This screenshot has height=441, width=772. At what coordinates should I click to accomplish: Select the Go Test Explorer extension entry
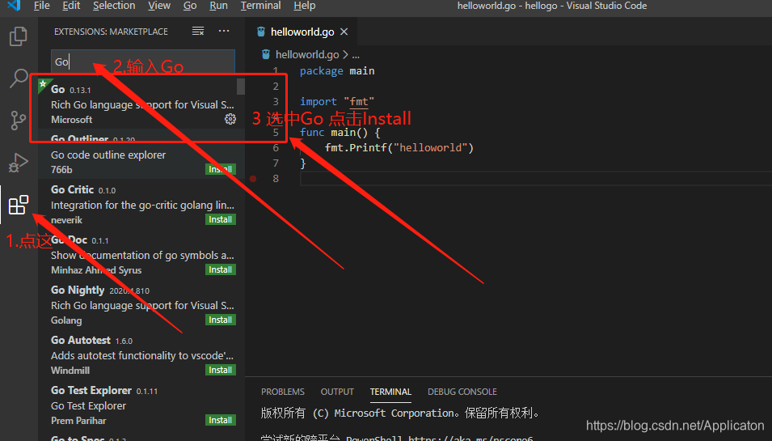pyautogui.click(x=141, y=405)
